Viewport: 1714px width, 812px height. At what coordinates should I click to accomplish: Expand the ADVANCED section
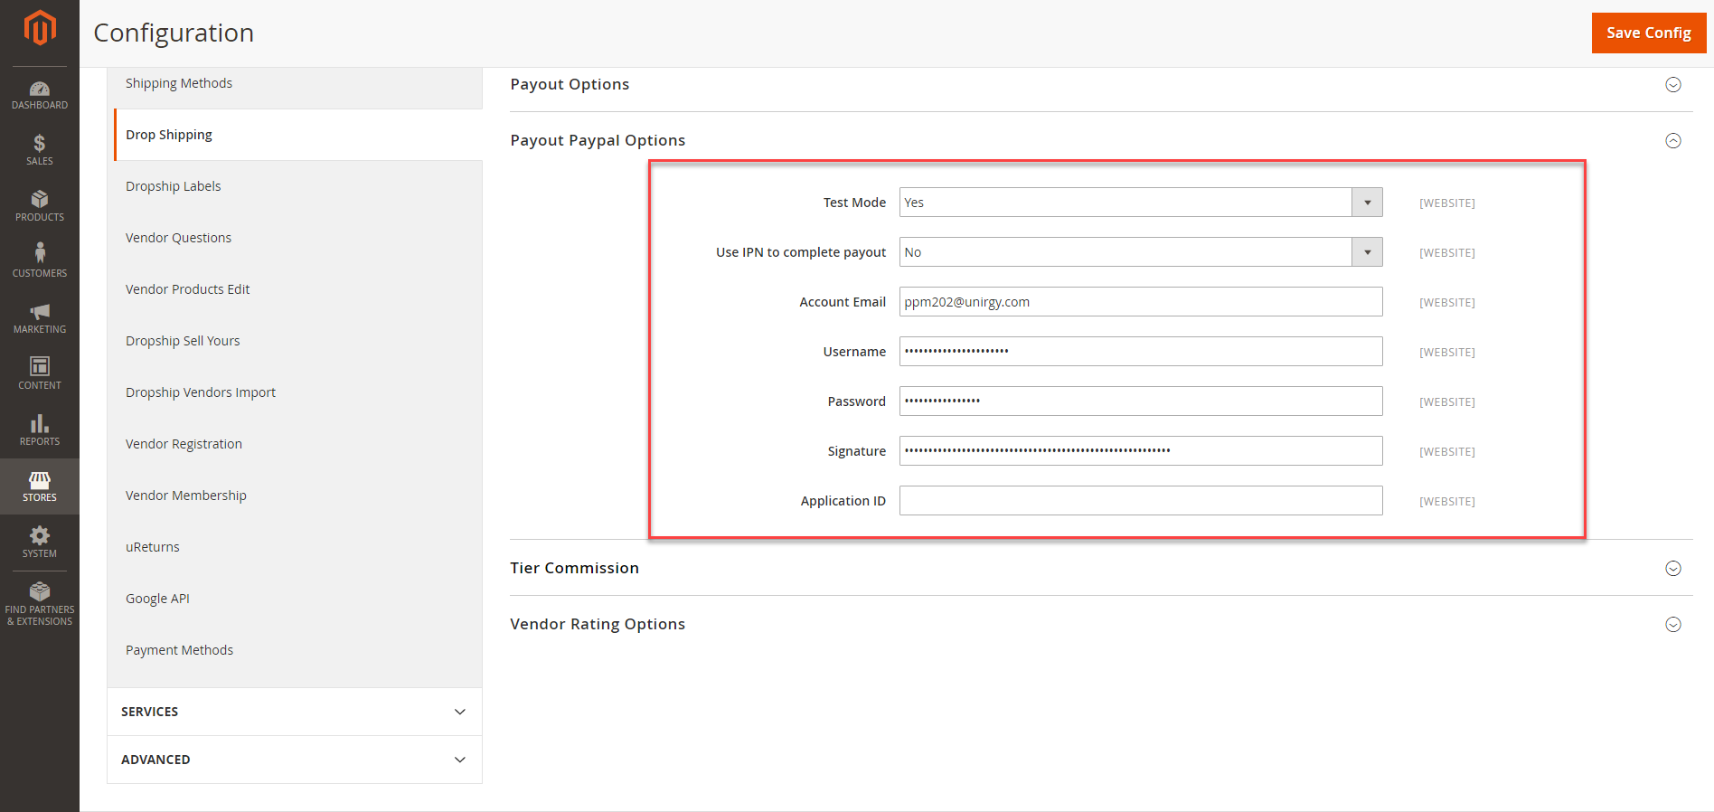click(x=295, y=760)
